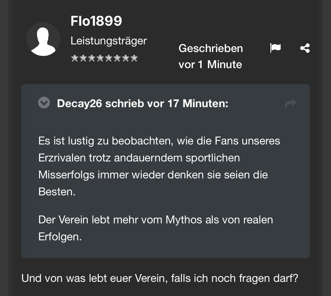Collapse the Decay26 quote with chevron
The image size is (331, 296).
tap(44, 103)
